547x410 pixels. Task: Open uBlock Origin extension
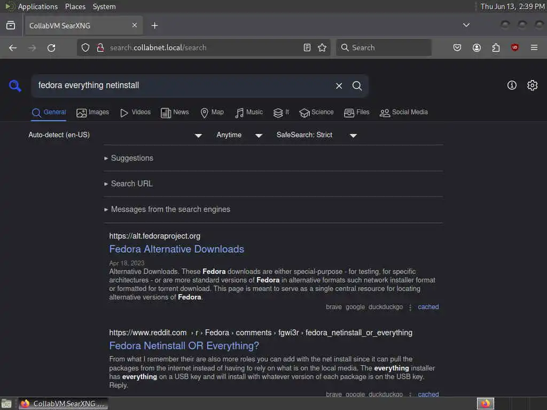click(x=515, y=48)
